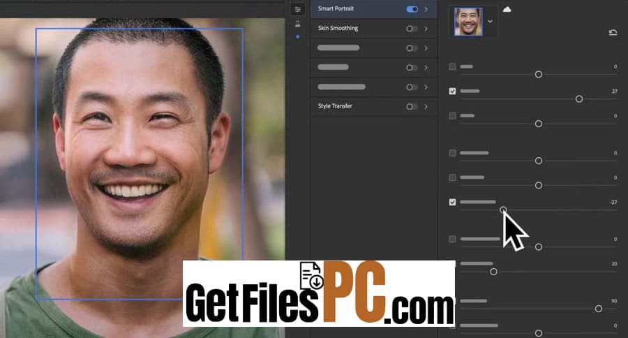Select the Smart Portrait filter label
Screen dimensions: 628x338
click(x=336, y=8)
